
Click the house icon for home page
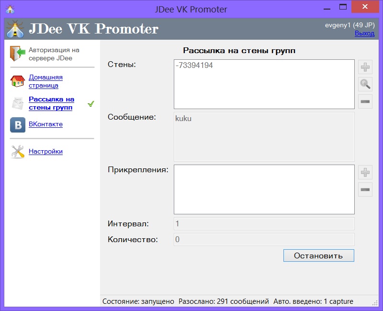point(18,81)
